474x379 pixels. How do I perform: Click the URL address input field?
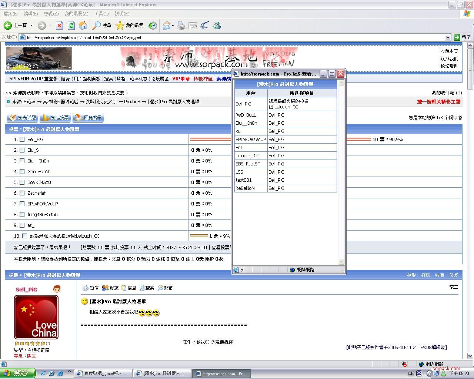coord(233,37)
